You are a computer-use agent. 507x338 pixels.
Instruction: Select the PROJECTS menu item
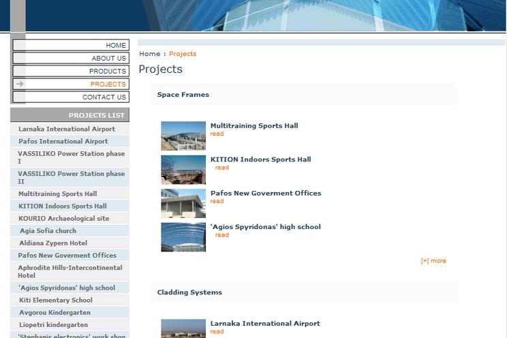[x=71, y=84]
